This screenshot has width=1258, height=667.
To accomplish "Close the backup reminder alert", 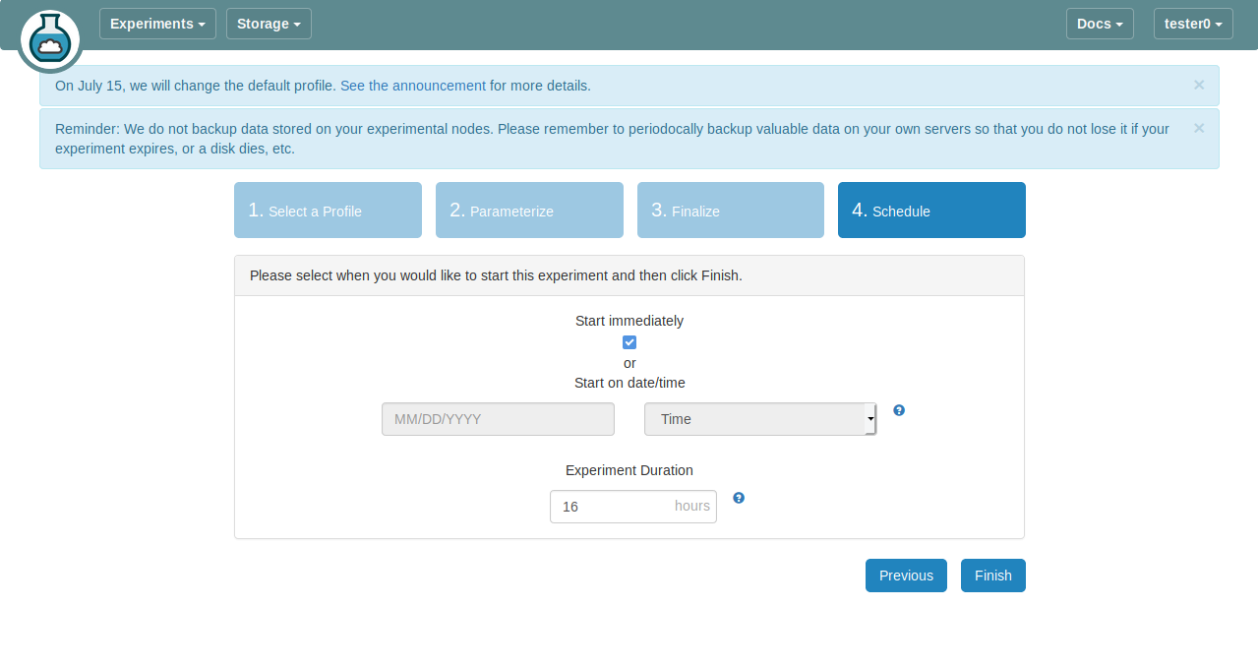I will pos(1198,128).
